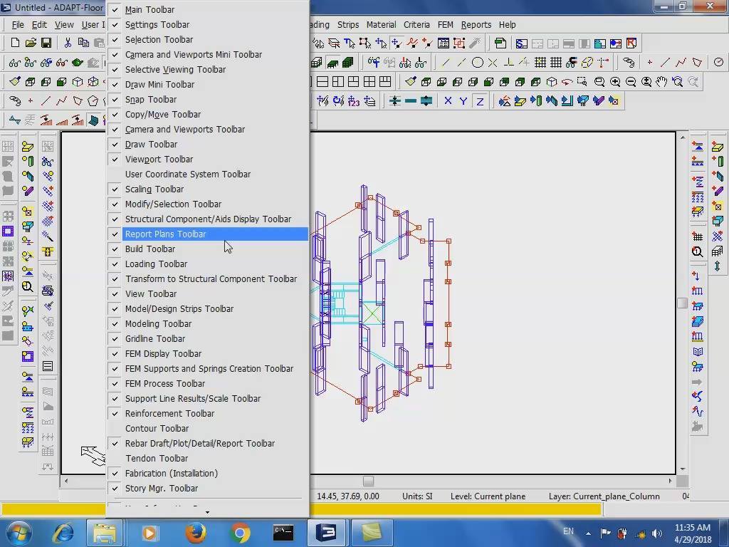Toggle Settings Toolbar visibility
729x547 pixels.
tap(208, 25)
